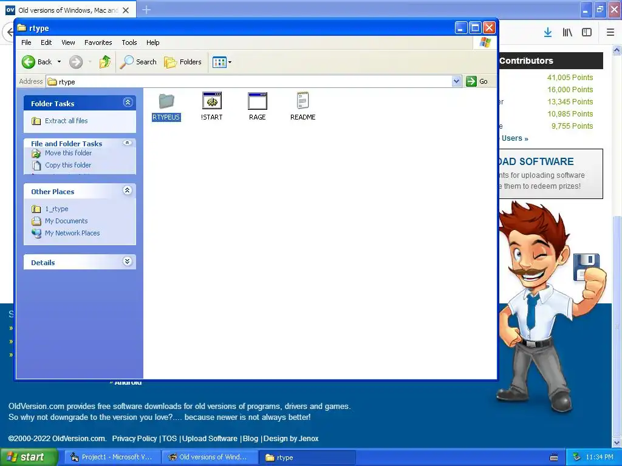622x466 pixels.
Task: Open the TOS footer link
Action: [x=169, y=439]
